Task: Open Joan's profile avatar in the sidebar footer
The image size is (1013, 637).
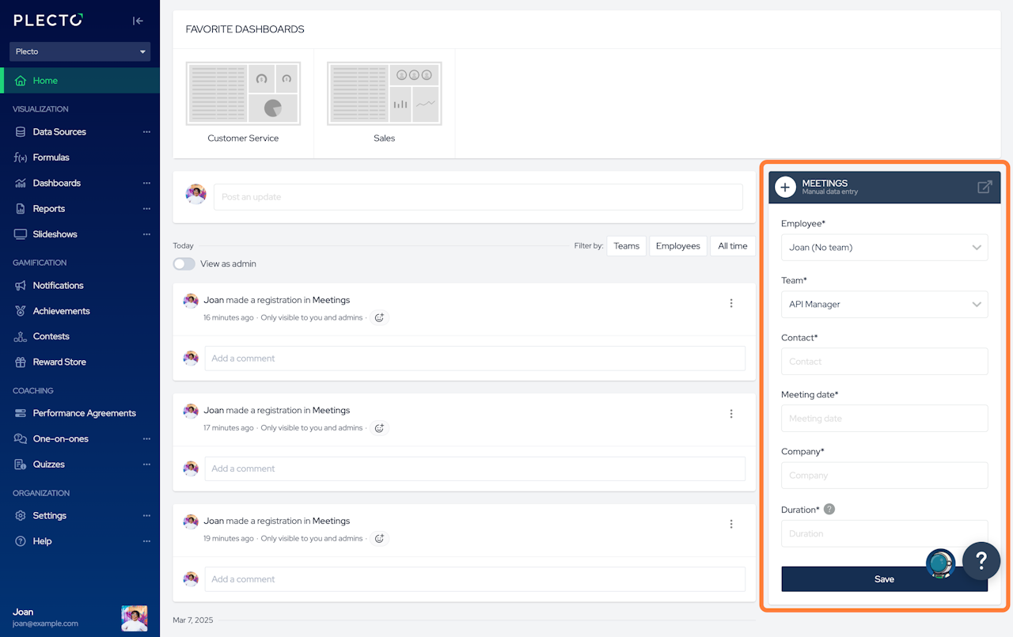Action: point(135,618)
